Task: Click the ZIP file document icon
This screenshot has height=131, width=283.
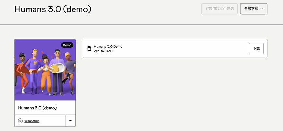Action: tap(89, 48)
